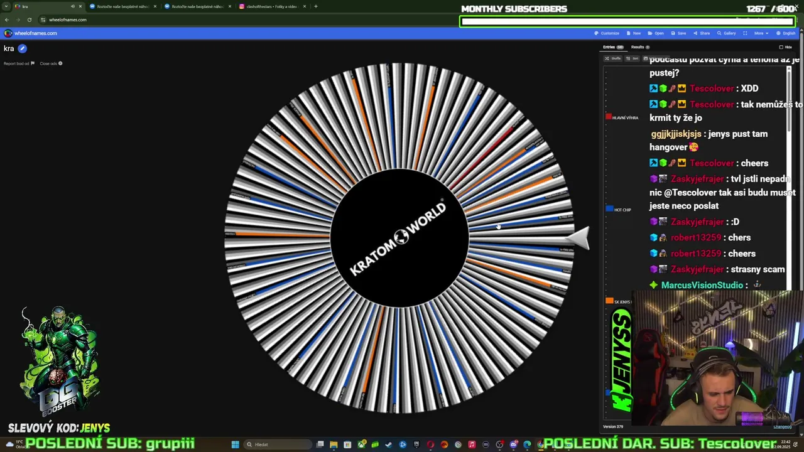The image size is (804, 452).
Task: Open the Windows Start menu
Action: (x=235, y=444)
